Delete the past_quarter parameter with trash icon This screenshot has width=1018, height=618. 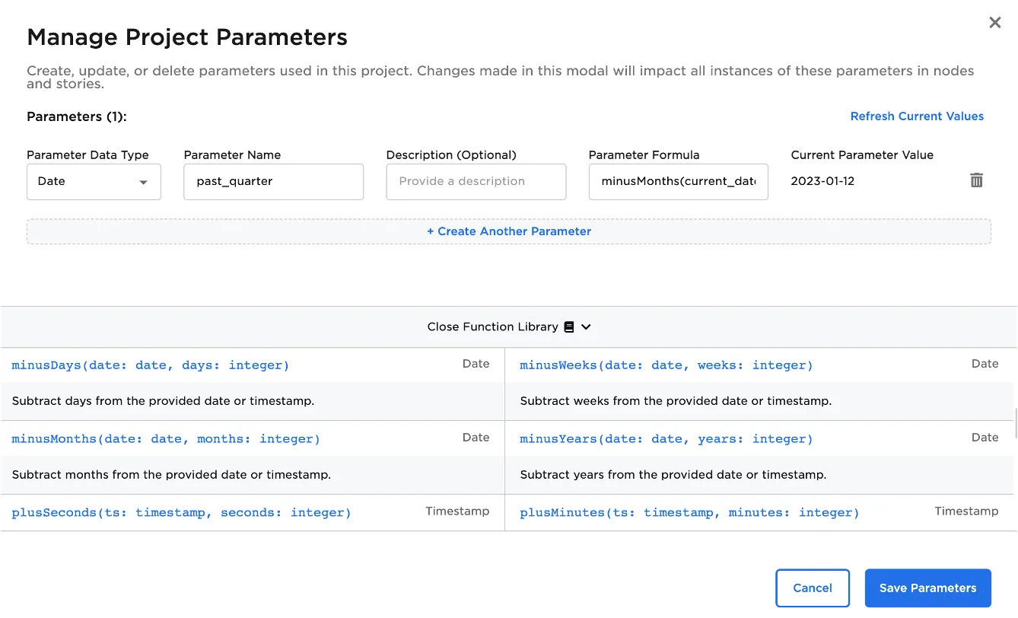[x=976, y=180]
